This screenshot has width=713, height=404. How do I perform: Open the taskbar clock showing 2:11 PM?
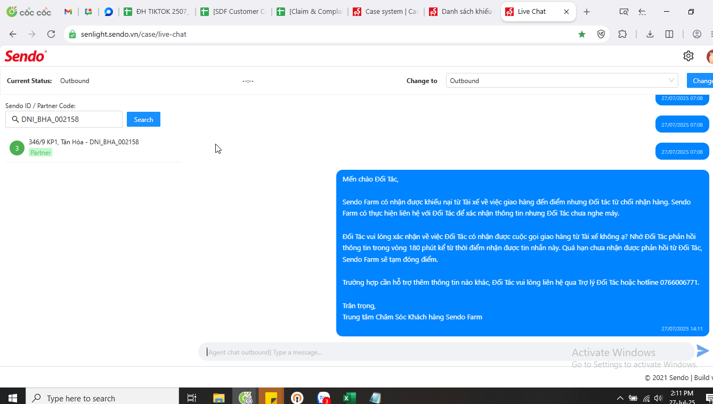(x=682, y=397)
